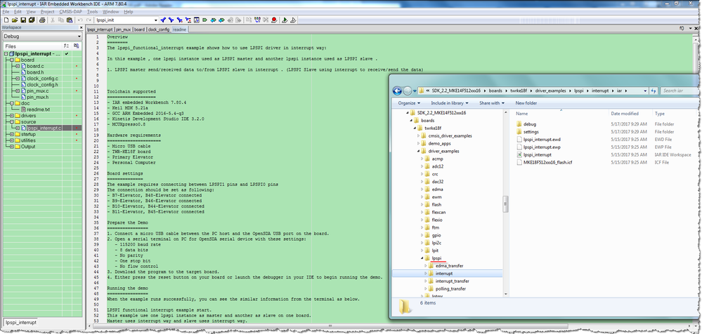Switch to the pin_mux editor tab

pyautogui.click(x=124, y=29)
